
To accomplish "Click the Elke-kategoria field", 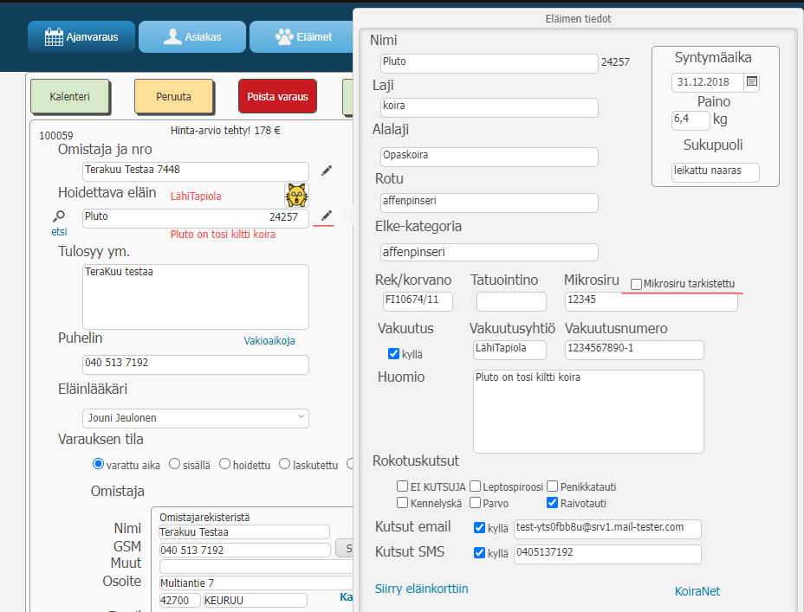I will pos(490,252).
